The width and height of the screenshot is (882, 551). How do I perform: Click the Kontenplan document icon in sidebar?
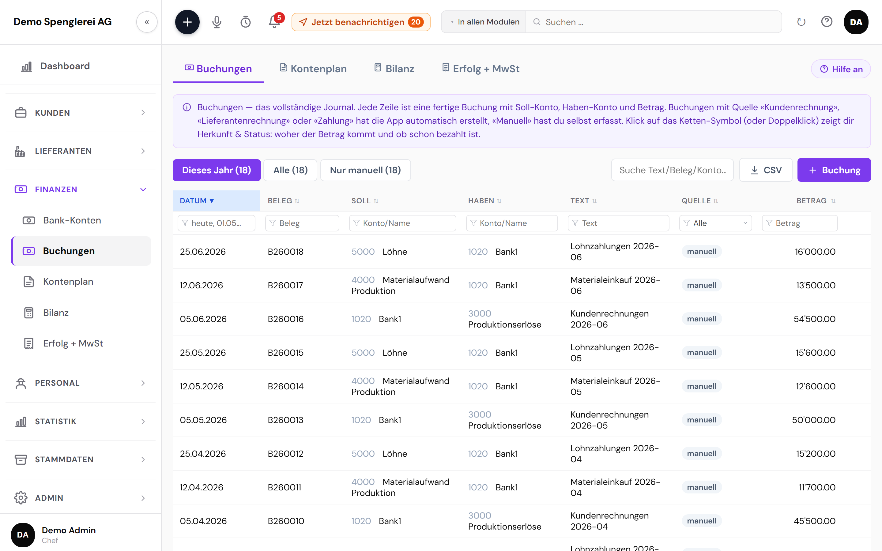pyautogui.click(x=29, y=281)
